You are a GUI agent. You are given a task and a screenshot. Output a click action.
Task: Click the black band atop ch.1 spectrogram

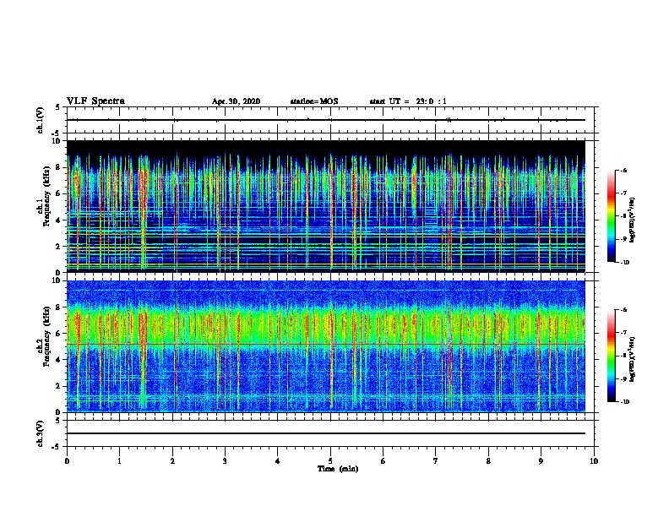(x=326, y=147)
